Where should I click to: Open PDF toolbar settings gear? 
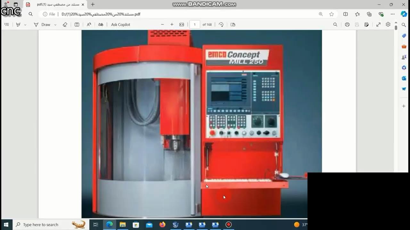click(388, 25)
